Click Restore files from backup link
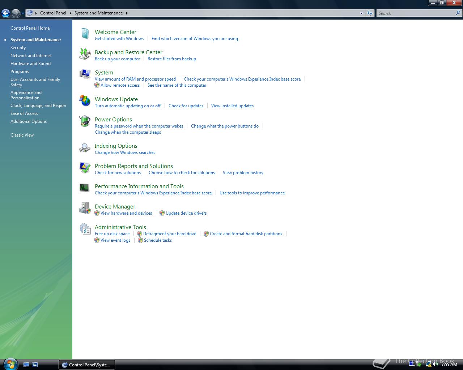Screen dimensions: 463x370 pos(172,59)
